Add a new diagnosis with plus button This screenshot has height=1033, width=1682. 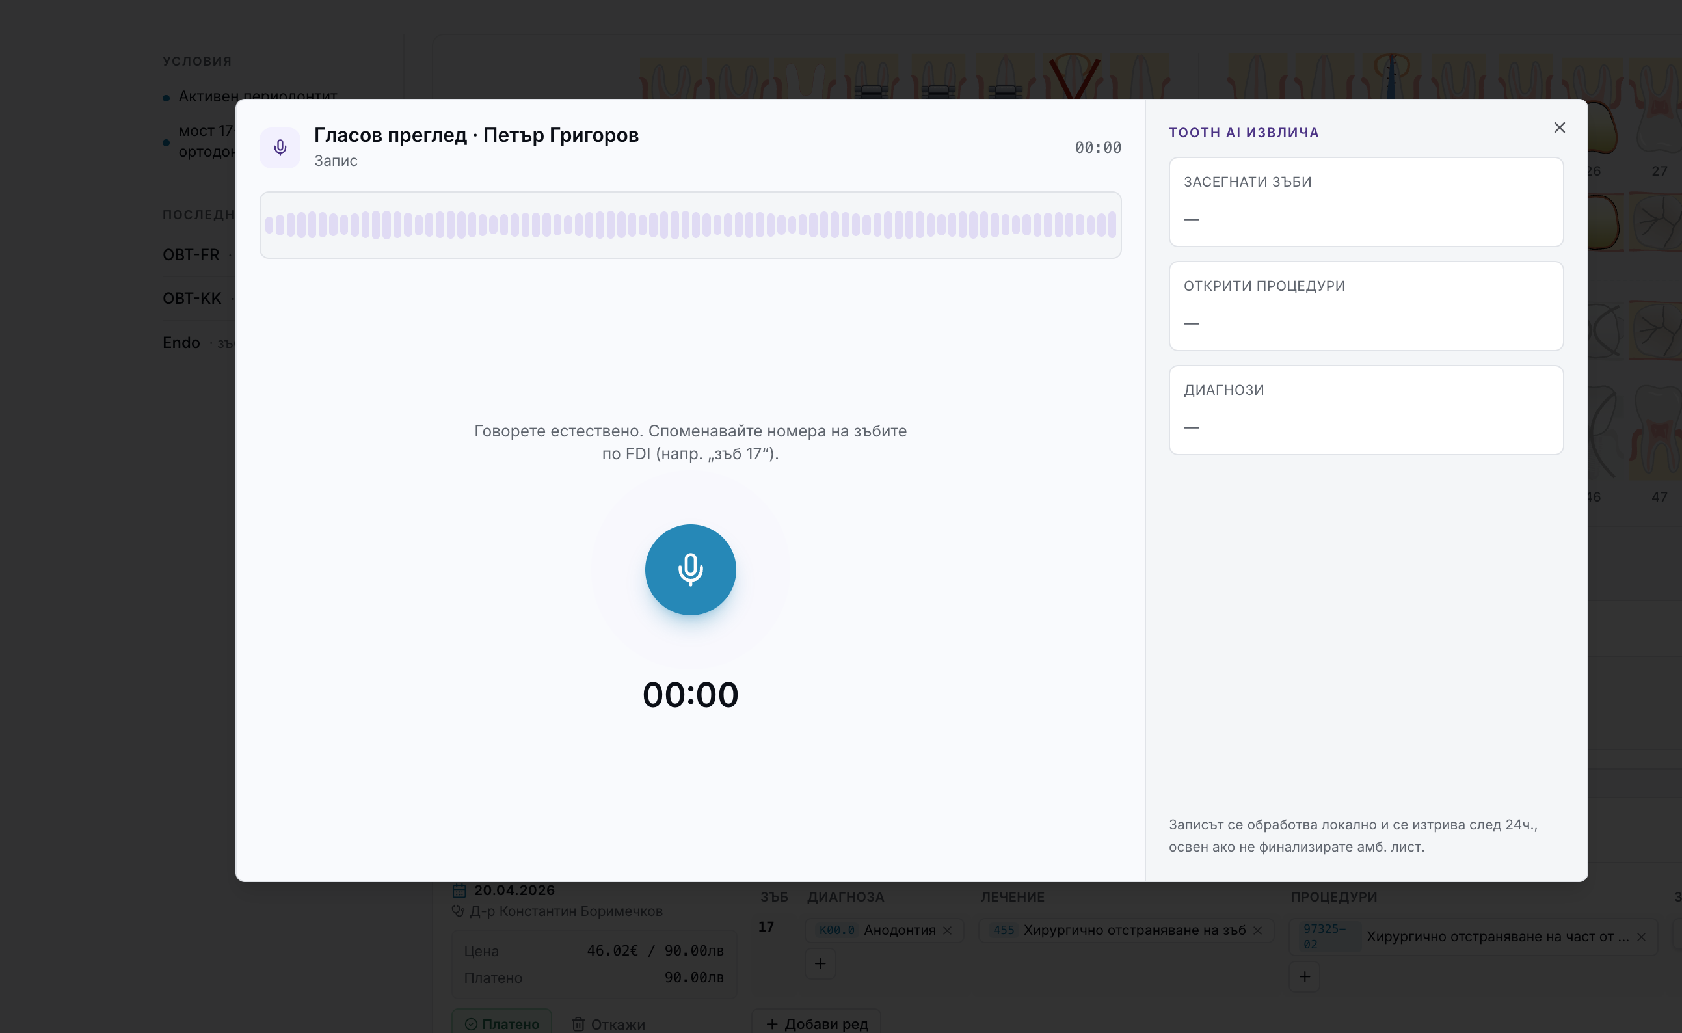[820, 963]
